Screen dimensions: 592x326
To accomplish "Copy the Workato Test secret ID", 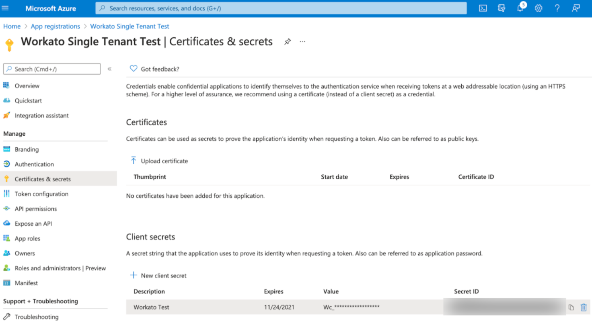I will (571, 308).
